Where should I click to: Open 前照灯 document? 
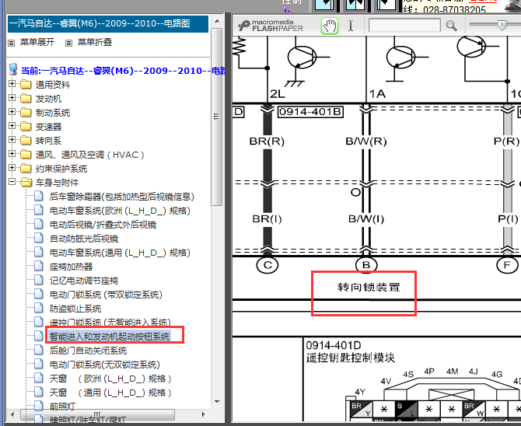[62, 406]
